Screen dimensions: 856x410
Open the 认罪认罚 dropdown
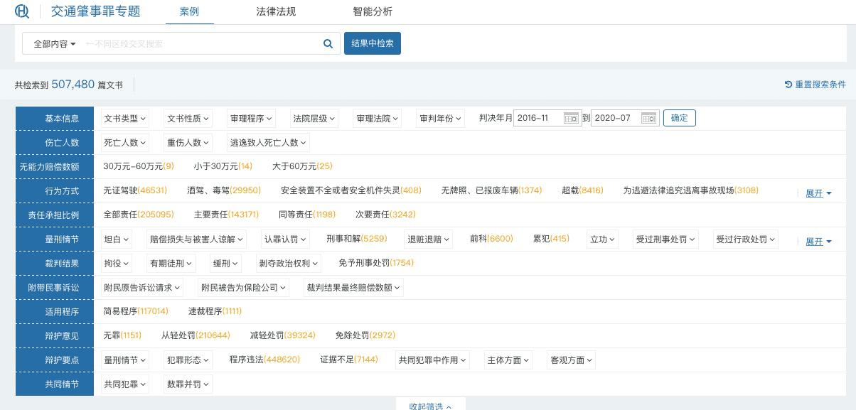286,239
